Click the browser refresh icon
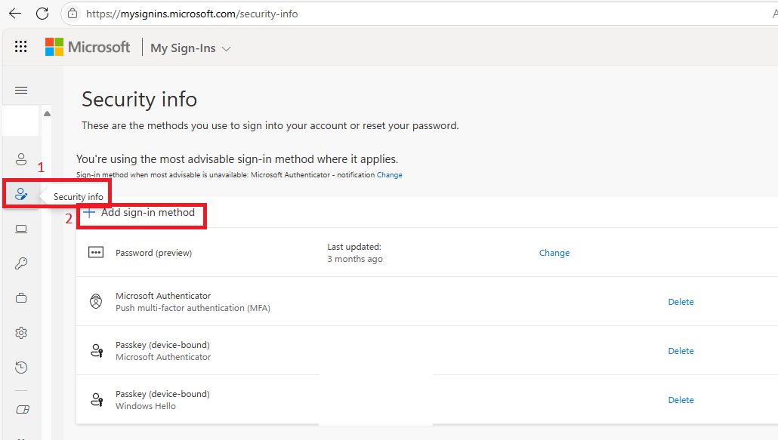The width and height of the screenshot is (778, 440). pyautogui.click(x=42, y=14)
